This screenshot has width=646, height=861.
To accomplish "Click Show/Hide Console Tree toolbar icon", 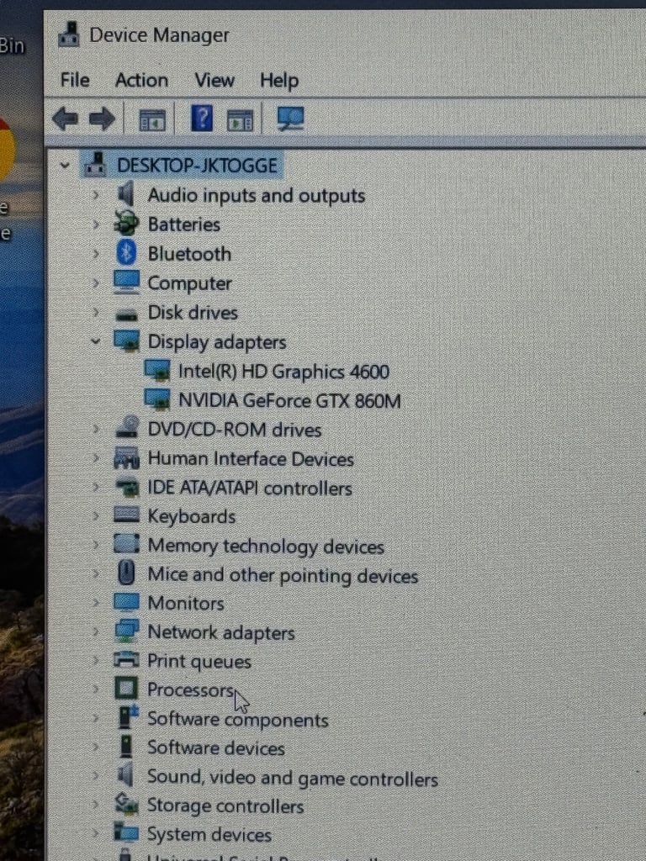I will point(152,119).
